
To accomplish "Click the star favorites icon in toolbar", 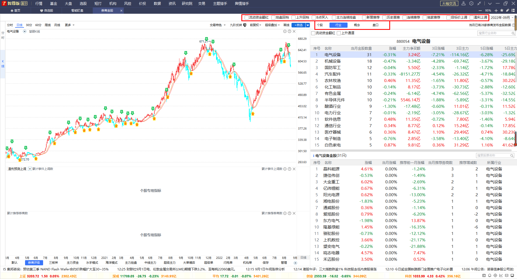I will pos(502,10).
